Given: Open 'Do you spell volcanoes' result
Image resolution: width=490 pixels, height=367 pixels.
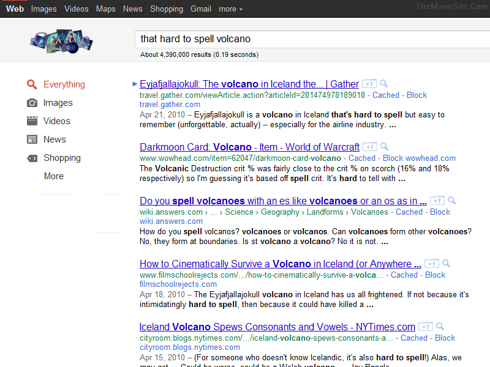Looking at the screenshot, I should [283, 201].
